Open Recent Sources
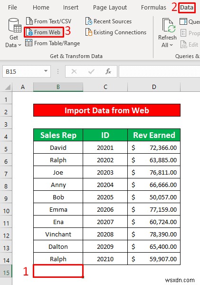The height and width of the screenshot is (285, 200). tap(108, 21)
